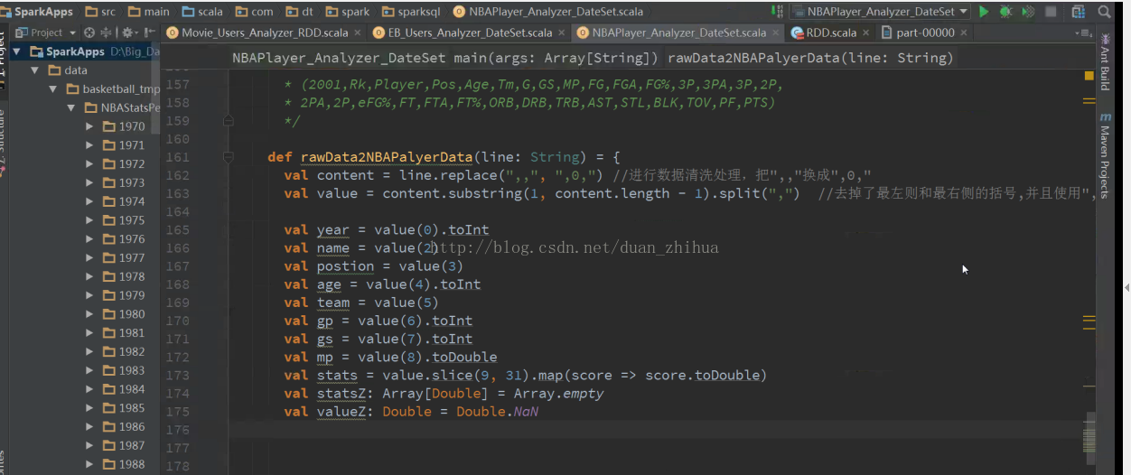The width and height of the screenshot is (1131, 475).
Task: Click scala breadcrumb folder
Action: (x=202, y=12)
